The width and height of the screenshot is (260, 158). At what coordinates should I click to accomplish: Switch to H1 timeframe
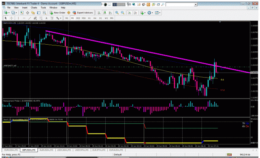[89, 18]
